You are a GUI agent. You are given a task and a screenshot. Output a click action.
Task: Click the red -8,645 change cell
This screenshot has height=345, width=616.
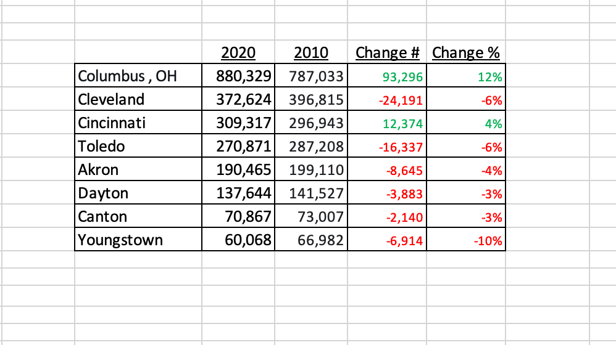coord(387,169)
